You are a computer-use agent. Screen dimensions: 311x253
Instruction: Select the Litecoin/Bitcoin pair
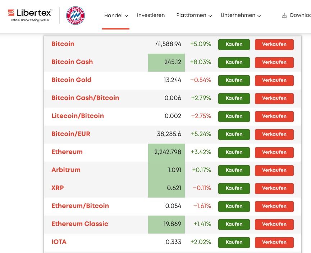(x=78, y=116)
